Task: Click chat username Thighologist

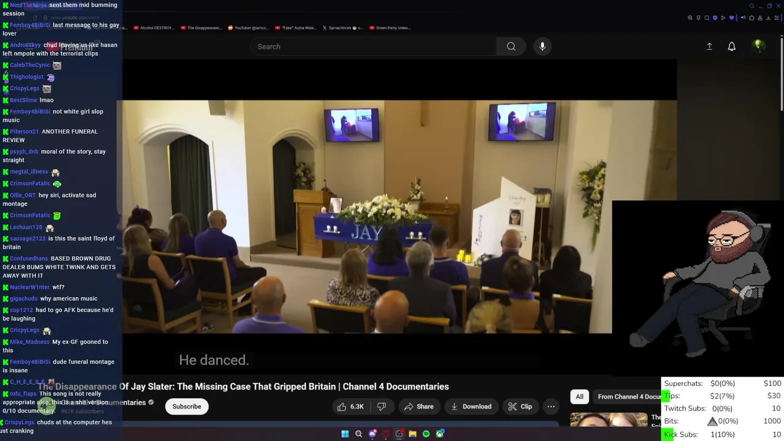Action: (27, 77)
